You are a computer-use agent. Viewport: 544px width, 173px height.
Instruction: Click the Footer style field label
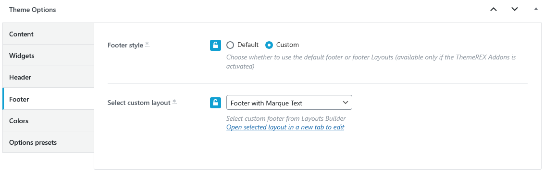pos(125,45)
